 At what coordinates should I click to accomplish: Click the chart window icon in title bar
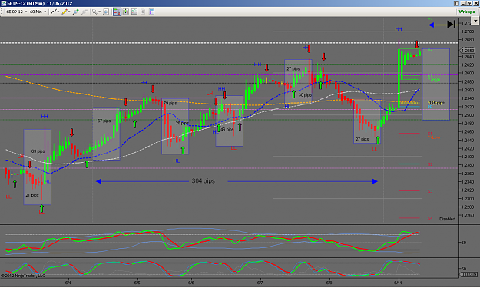click(3, 3)
